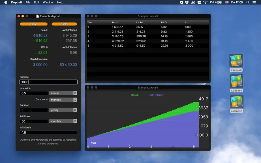
Task: Select the 1.deposit desktop file icon
Action: point(236,63)
